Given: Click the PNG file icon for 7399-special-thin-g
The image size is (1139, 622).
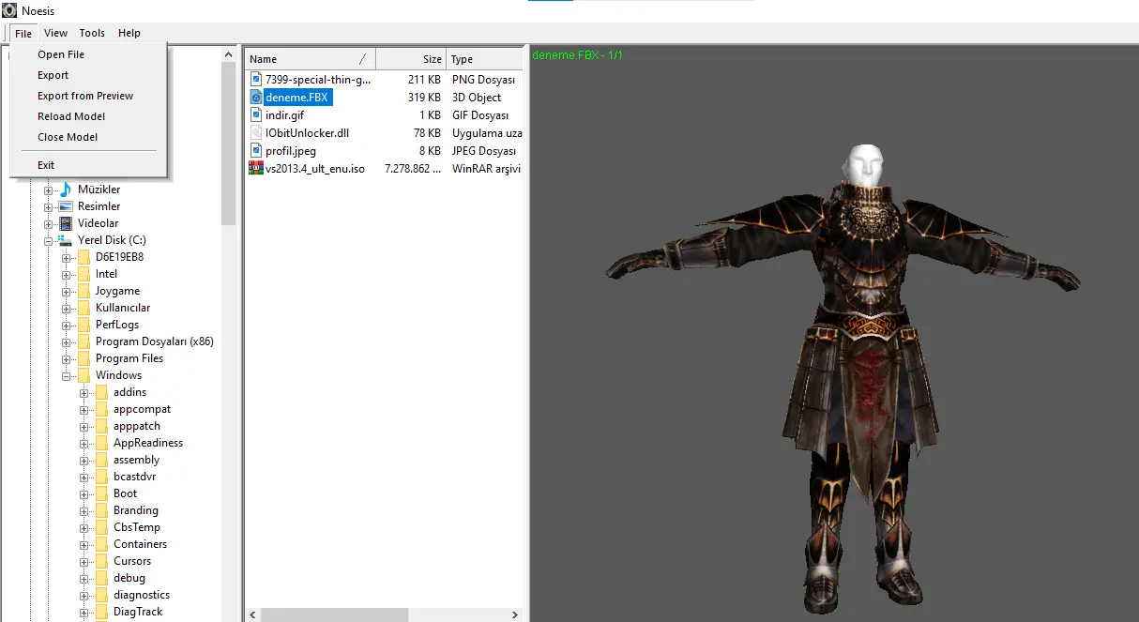Looking at the screenshot, I should coord(256,80).
